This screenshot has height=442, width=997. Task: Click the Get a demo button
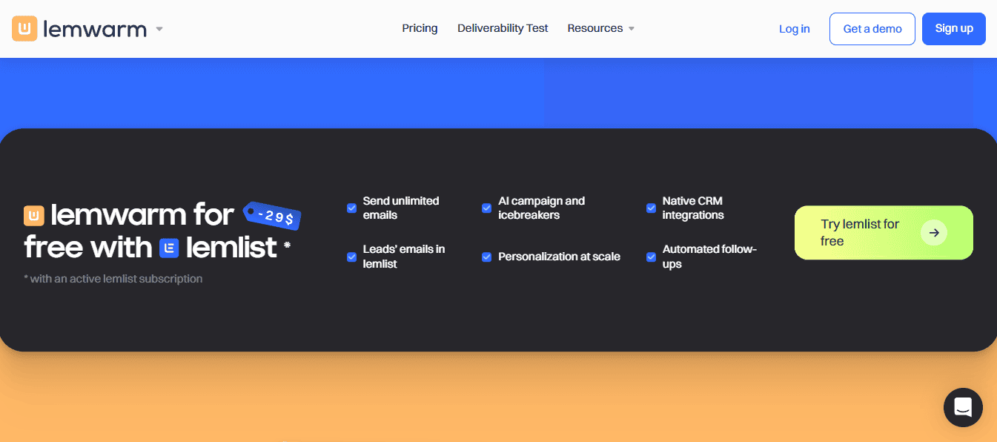872,29
